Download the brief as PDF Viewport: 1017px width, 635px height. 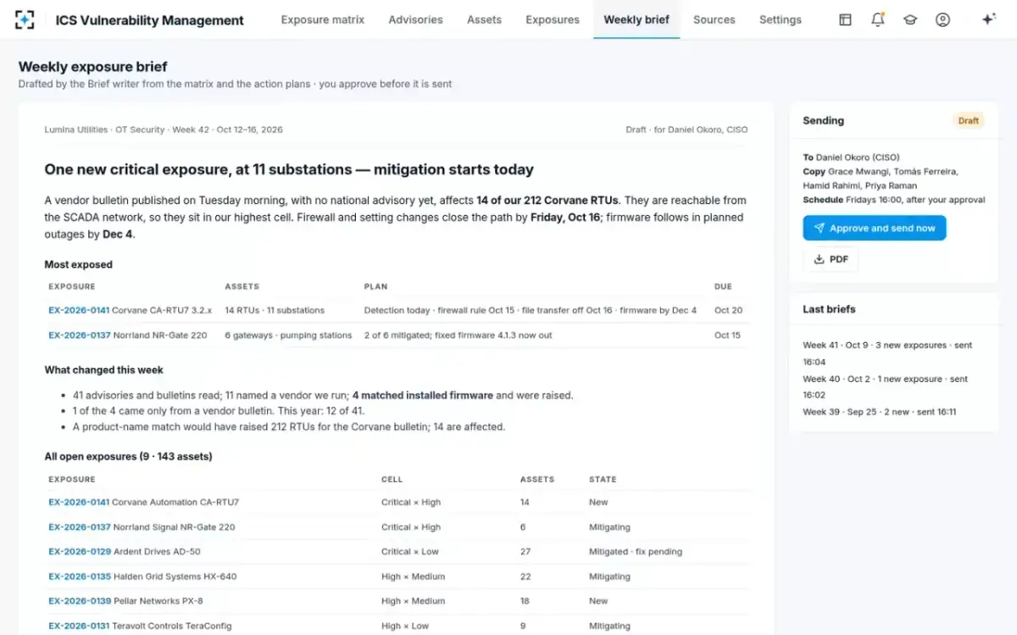[x=831, y=259]
